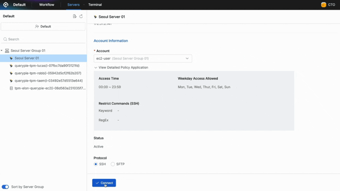Refresh the server list
This screenshot has height=191, width=340.
(81, 16)
